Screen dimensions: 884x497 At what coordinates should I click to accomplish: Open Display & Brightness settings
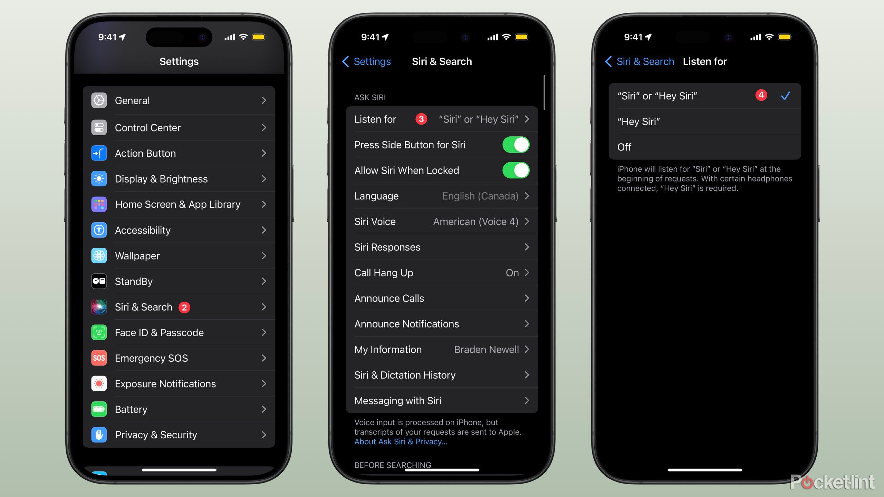point(180,178)
